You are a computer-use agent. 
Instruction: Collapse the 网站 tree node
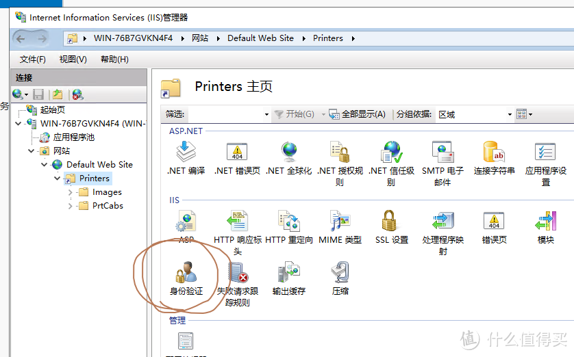pyautogui.click(x=31, y=151)
